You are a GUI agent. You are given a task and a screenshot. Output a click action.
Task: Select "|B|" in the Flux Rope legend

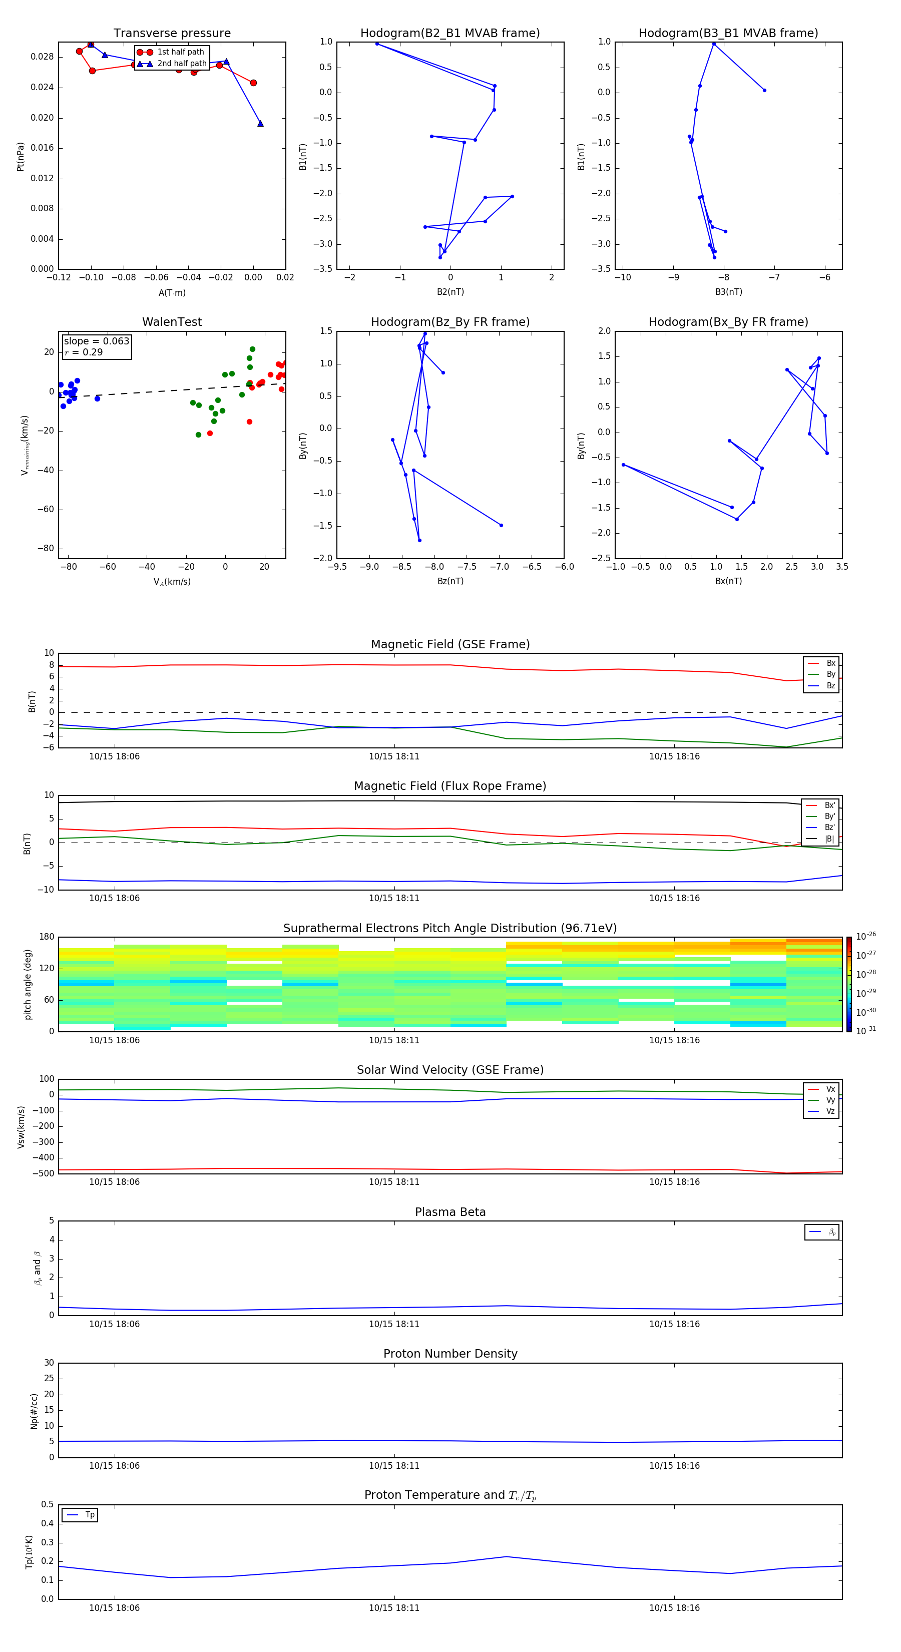click(821, 839)
